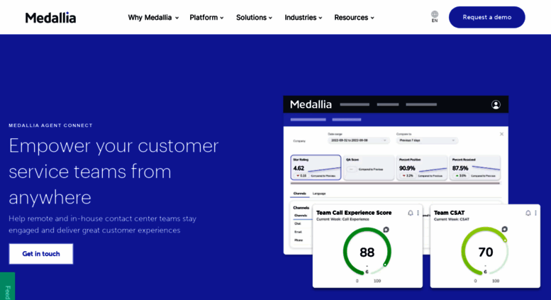
Task: Click the comment icon above the 70 gauge
Action: 504,229
